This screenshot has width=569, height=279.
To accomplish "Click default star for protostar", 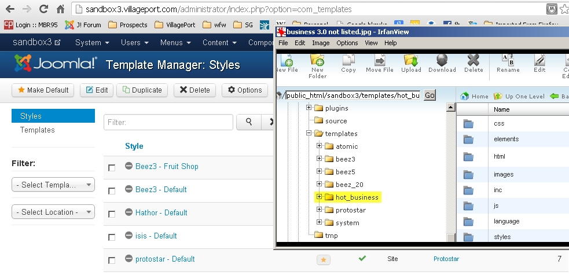I will coord(324,260).
